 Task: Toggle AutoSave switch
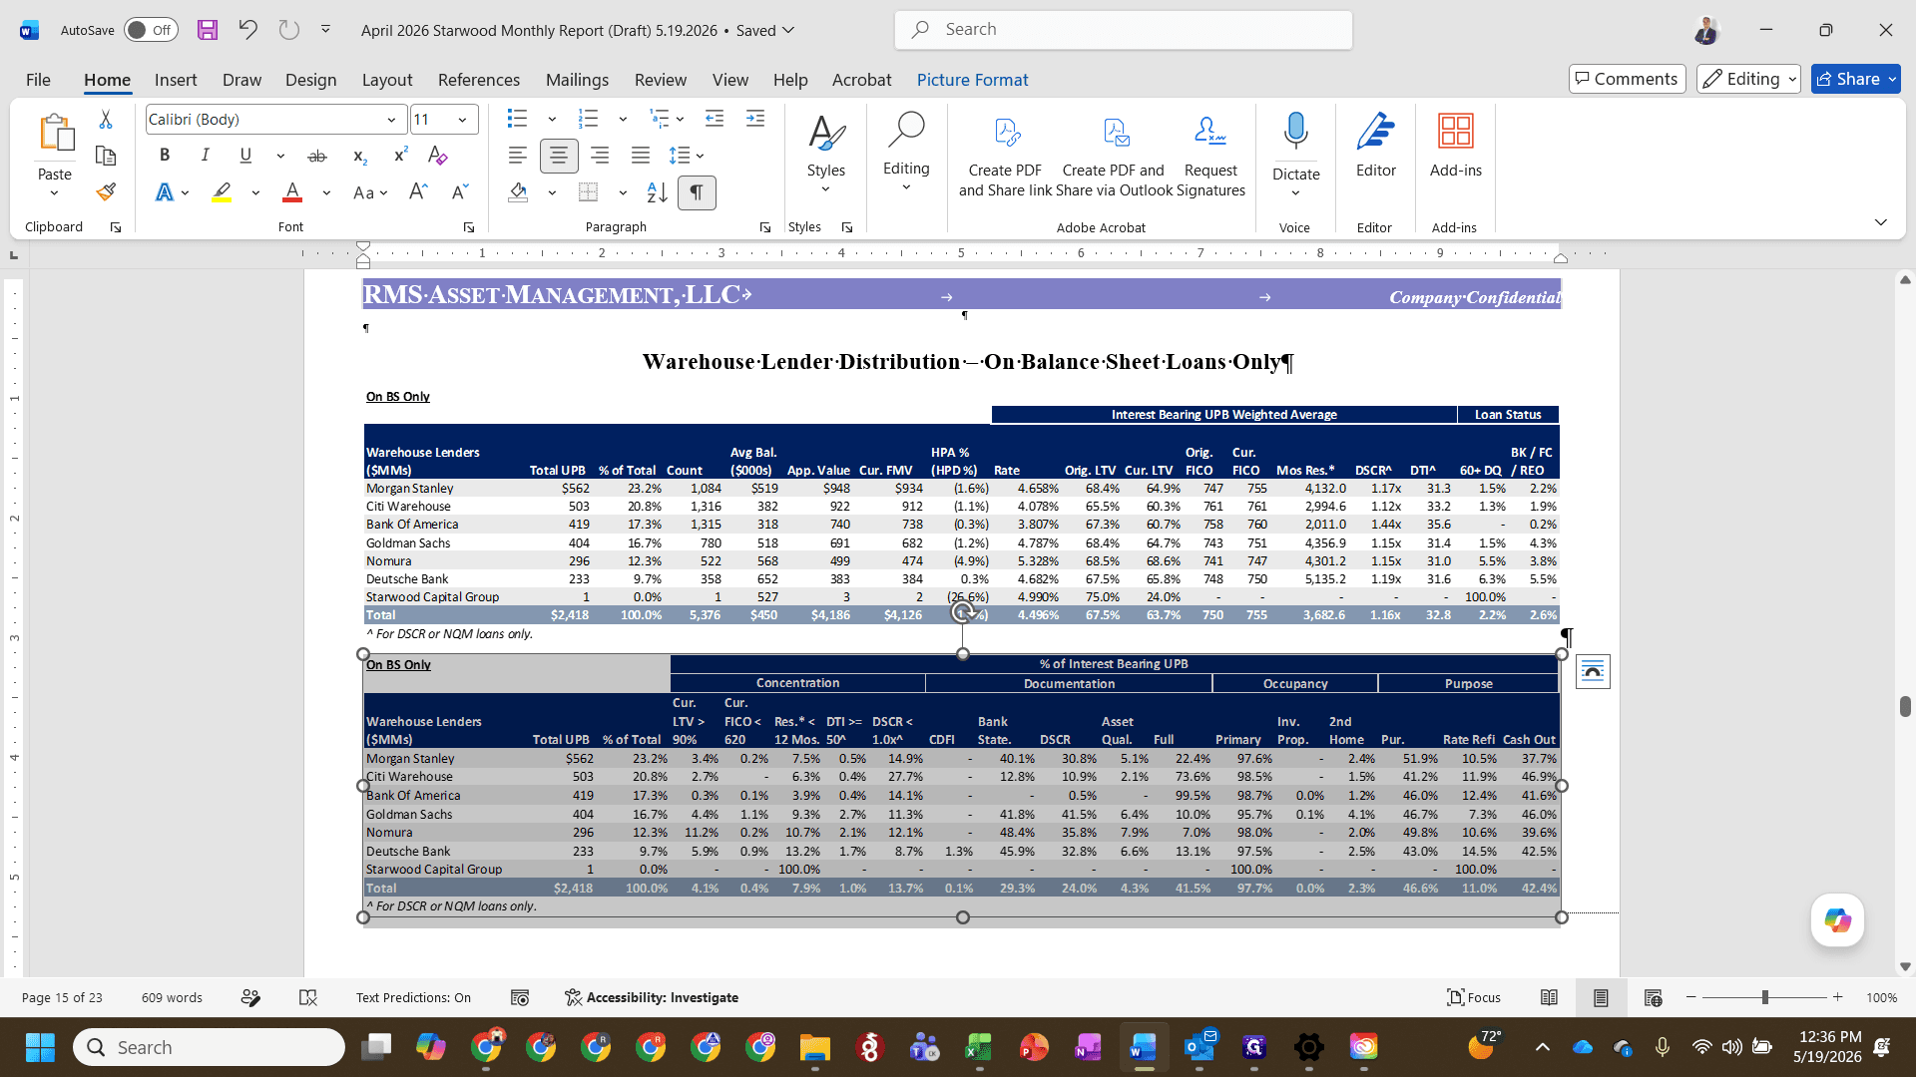[x=151, y=30]
